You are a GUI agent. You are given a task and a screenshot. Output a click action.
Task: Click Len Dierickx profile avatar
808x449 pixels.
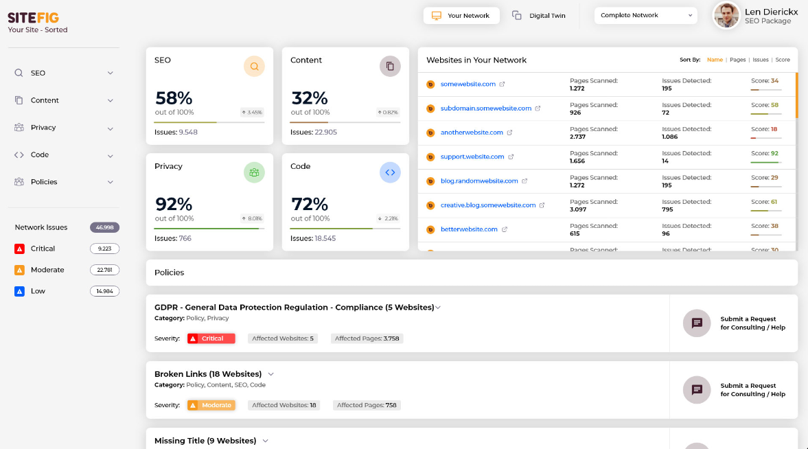coord(726,15)
